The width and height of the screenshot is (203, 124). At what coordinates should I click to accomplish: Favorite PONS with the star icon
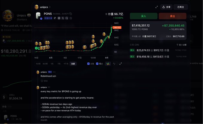click(71, 18)
